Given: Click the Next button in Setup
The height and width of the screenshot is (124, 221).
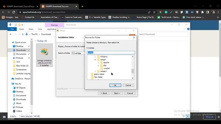Looking at the screenshot, I should click(117, 93).
